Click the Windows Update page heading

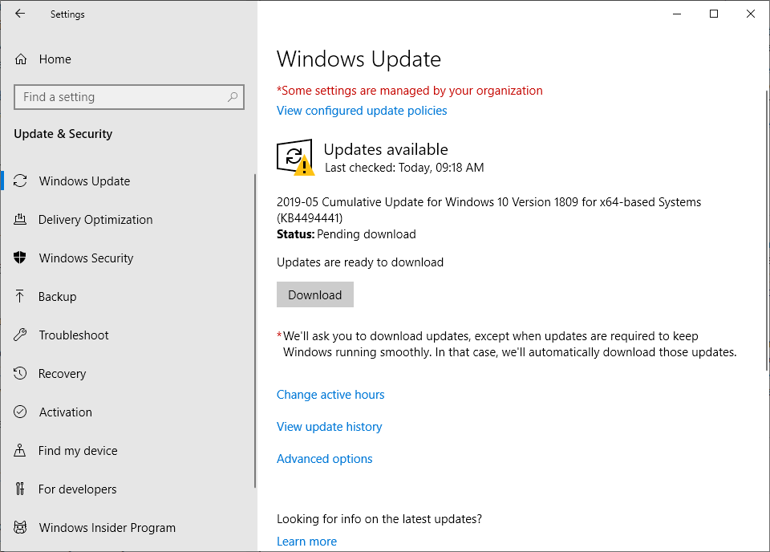pos(359,59)
